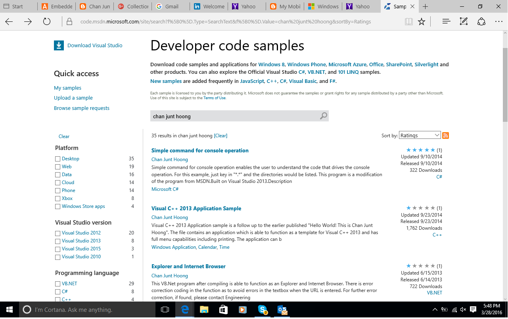508x319 pixels.
Task: Go to the LinkedIn Welcome tab
Action: pyautogui.click(x=209, y=6)
